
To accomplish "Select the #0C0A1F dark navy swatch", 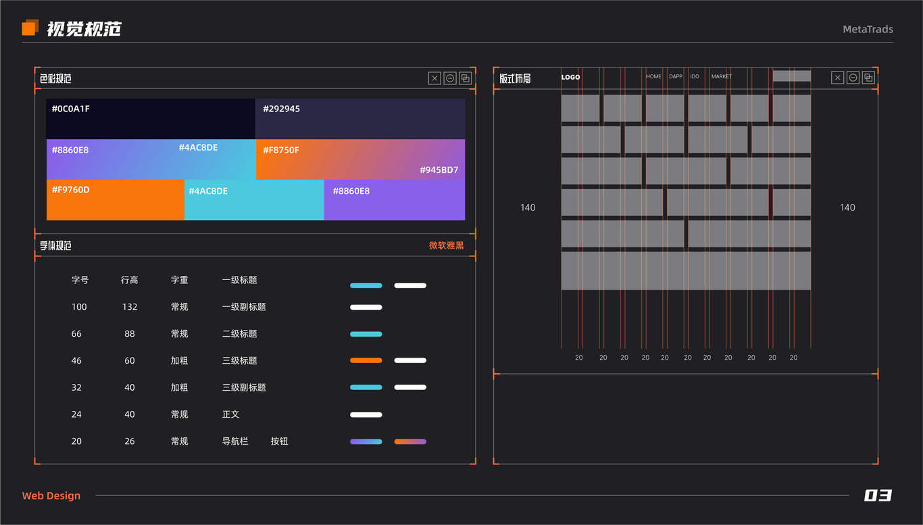I will (x=151, y=119).
